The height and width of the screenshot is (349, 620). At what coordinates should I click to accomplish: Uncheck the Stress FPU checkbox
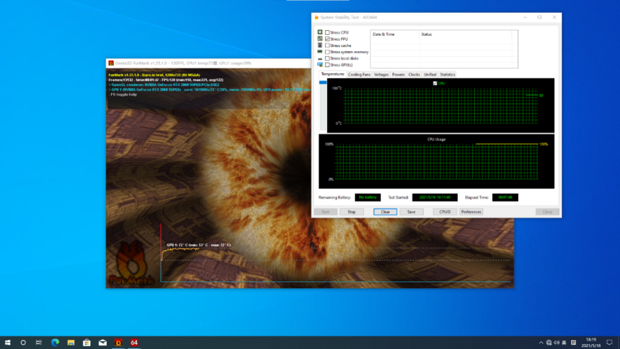tap(327, 38)
